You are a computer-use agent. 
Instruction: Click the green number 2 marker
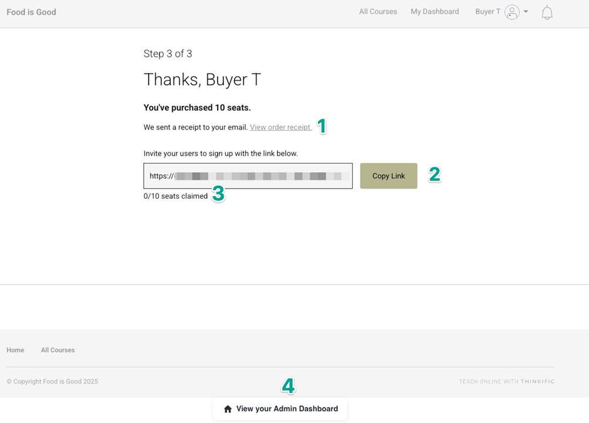coord(435,174)
